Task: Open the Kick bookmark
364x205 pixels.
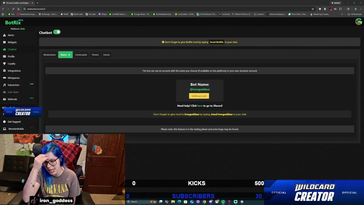Action: (11, 14)
